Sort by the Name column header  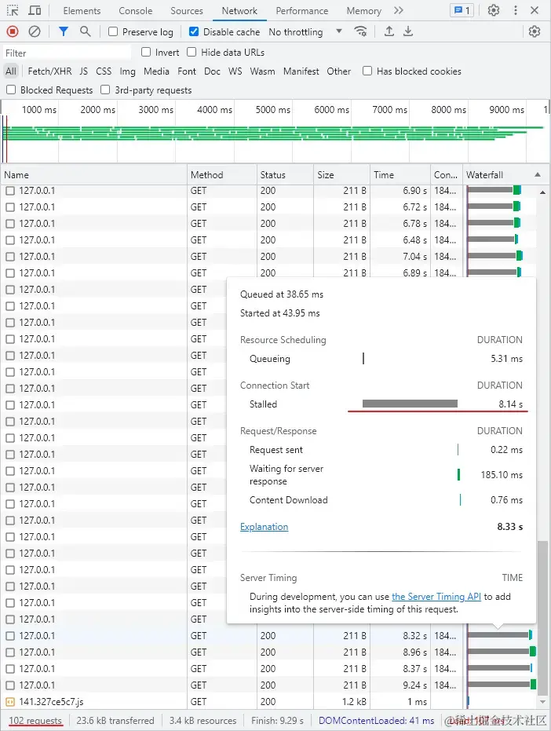[x=94, y=175]
